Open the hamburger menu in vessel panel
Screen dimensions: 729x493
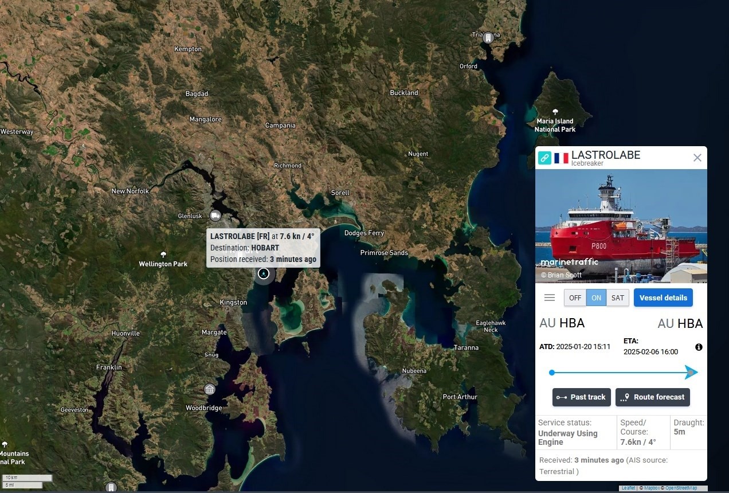(x=550, y=298)
